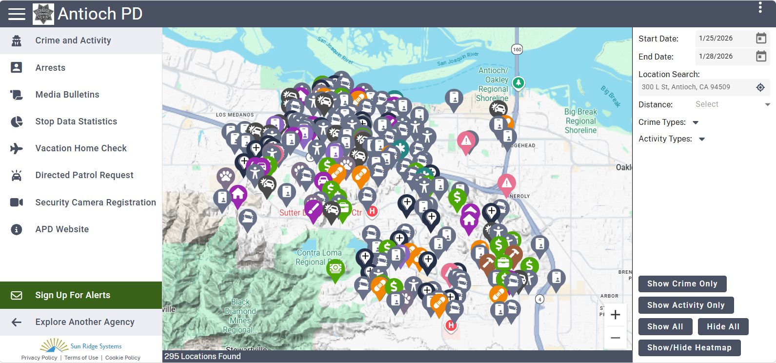
Task: Open the End Date calendar picker
Action: click(x=761, y=57)
